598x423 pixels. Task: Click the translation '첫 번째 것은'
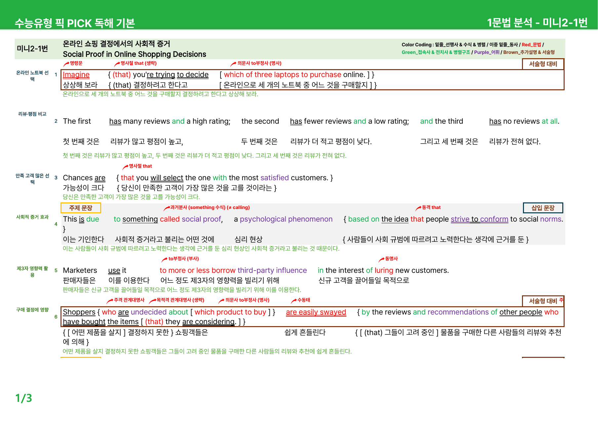(81, 142)
